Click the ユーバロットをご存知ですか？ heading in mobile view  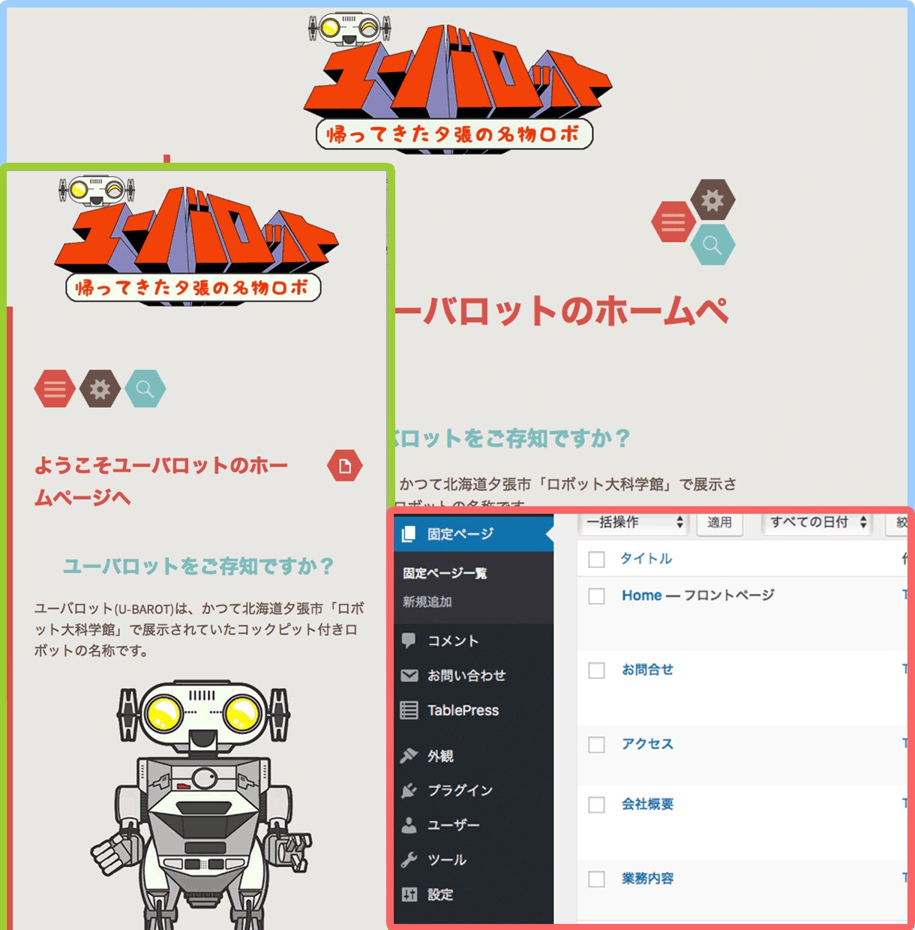199,566
